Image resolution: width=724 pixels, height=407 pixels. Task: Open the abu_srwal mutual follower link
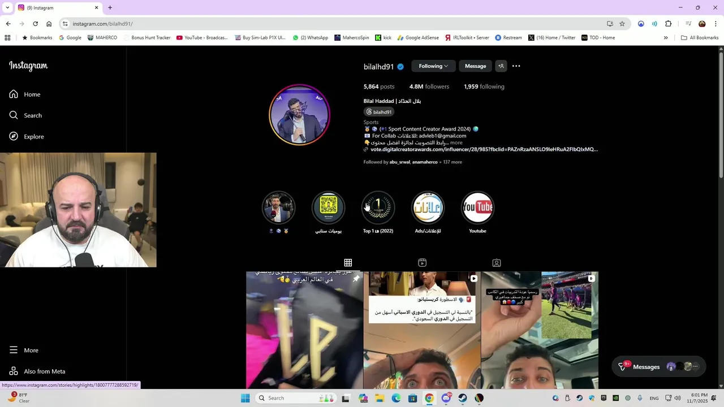399,162
